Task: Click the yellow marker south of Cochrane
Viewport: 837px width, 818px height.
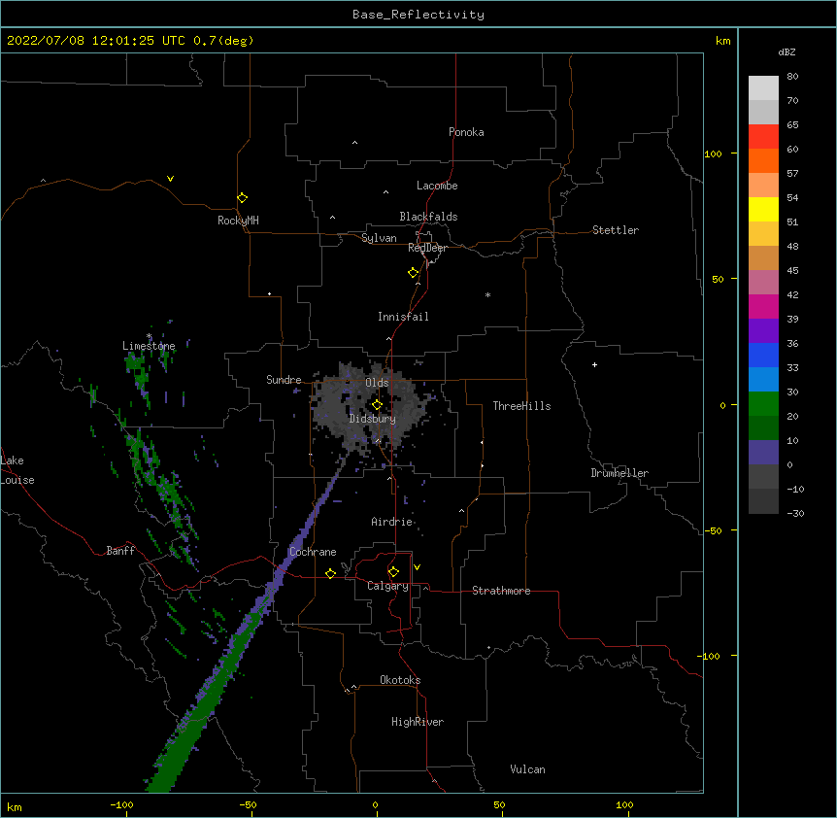Action: point(330,573)
